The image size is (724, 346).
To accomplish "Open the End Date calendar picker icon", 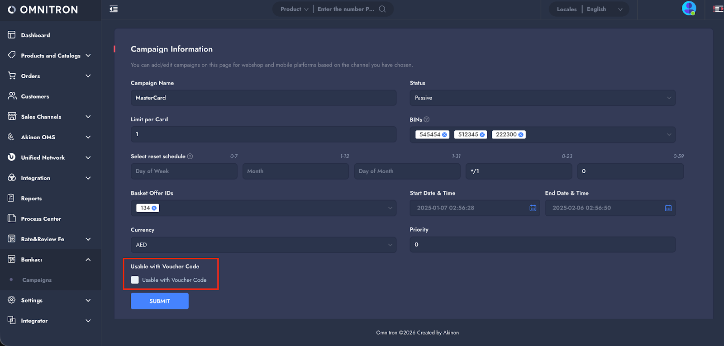I will click(668, 208).
